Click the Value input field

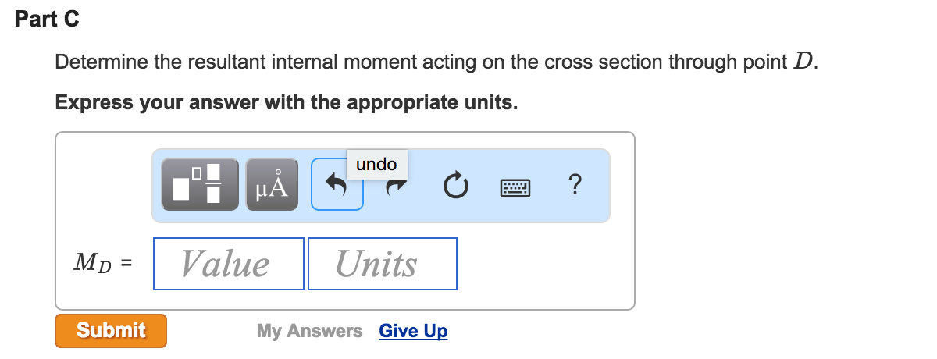pos(228,264)
